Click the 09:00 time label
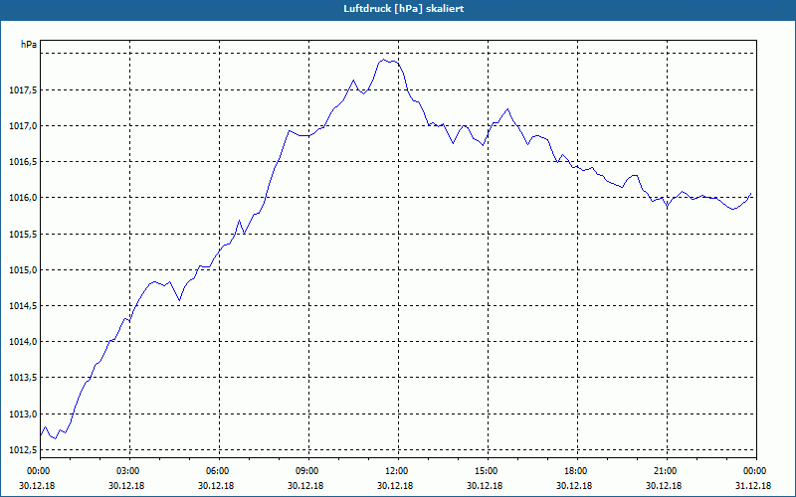796x497 pixels. click(305, 471)
